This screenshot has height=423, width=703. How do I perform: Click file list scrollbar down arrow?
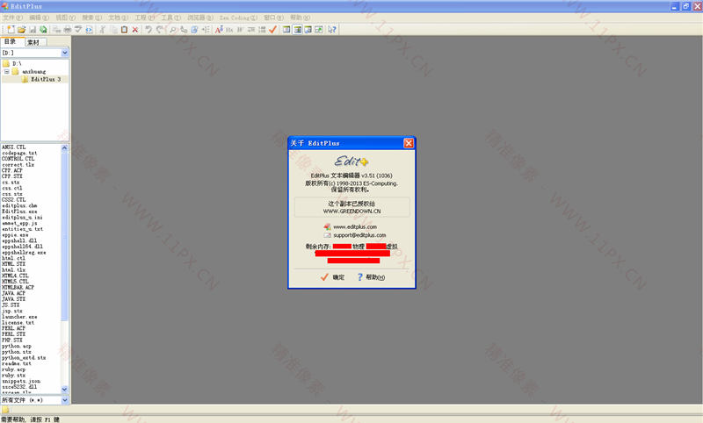tap(64, 390)
